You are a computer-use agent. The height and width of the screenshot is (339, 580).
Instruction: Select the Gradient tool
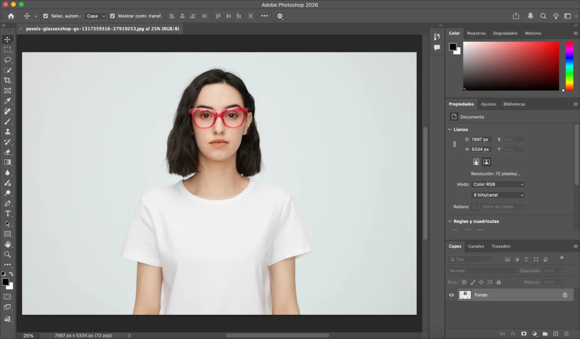[7, 161]
